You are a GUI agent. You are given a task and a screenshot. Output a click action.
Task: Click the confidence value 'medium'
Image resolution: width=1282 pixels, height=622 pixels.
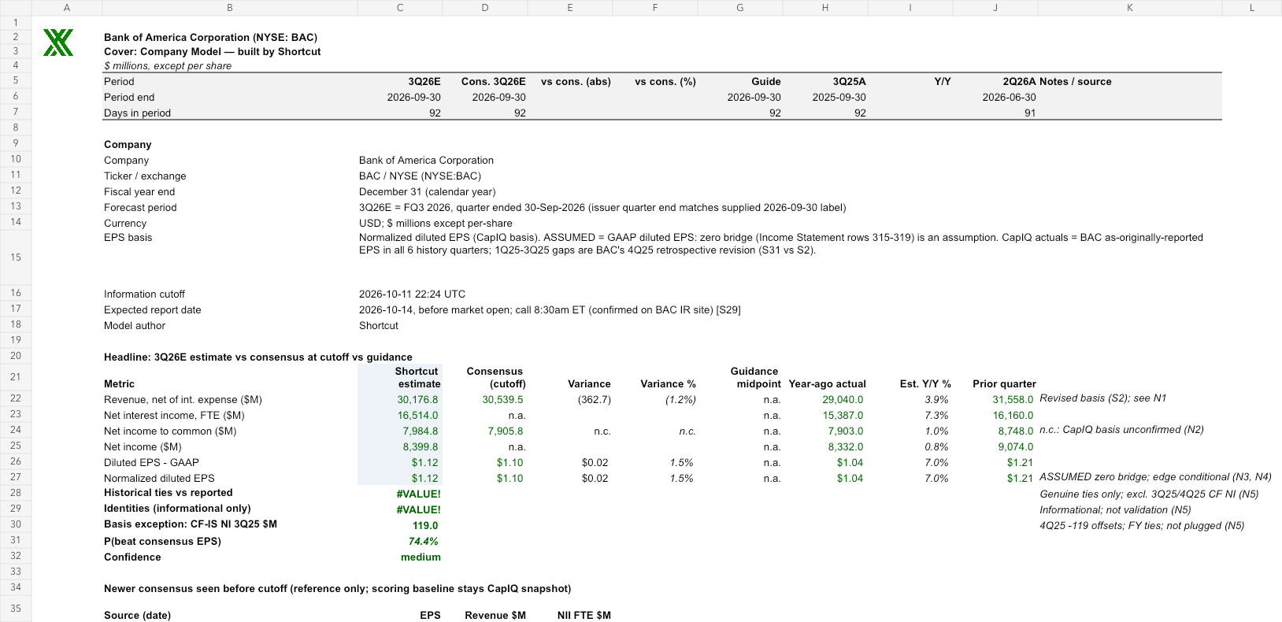(x=421, y=557)
